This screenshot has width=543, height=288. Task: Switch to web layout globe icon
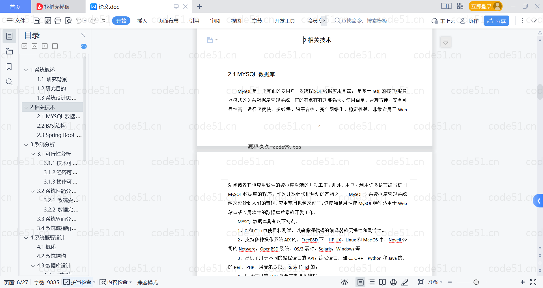pos(393,282)
